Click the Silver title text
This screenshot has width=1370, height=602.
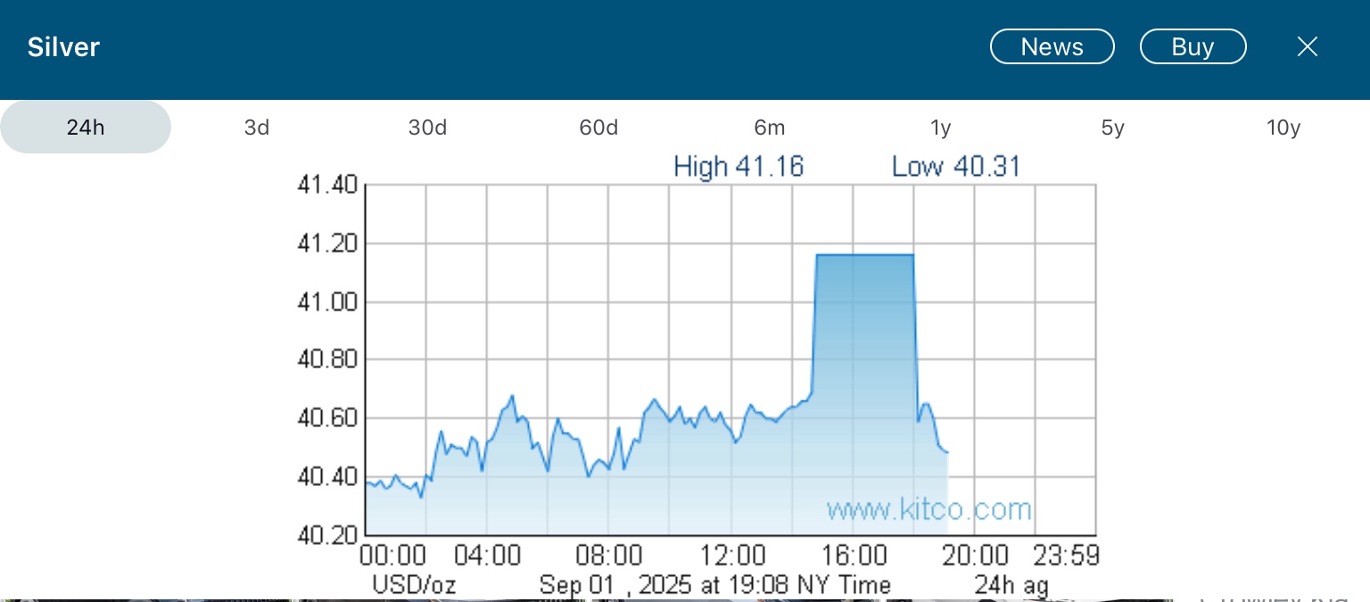click(63, 47)
